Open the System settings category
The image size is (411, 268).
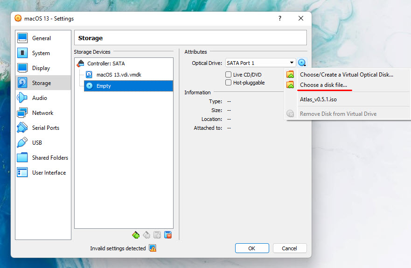click(x=43, y=53)
